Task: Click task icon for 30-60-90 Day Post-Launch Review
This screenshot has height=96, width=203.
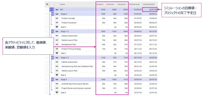Action: [x=57, y=84]
